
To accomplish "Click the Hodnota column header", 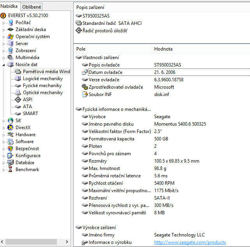I will (x=163, y=49).
